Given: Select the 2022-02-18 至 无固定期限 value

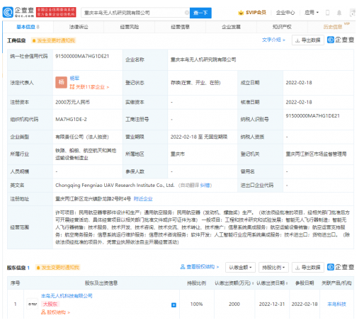Looking at the screenshot, I should click(199, 137).
